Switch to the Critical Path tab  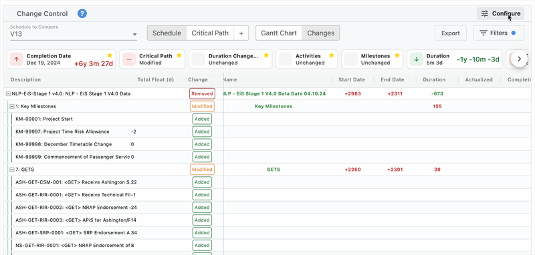[x=210, y=33]
